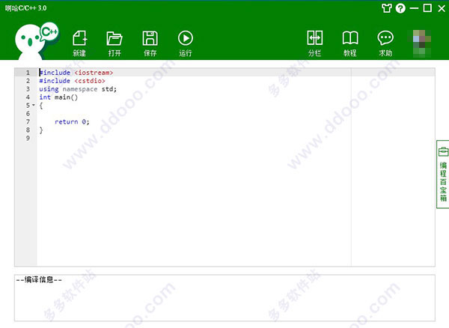449x328 pixels.
Task: Click the 啊哈C mascot logo
Action: 37,40
